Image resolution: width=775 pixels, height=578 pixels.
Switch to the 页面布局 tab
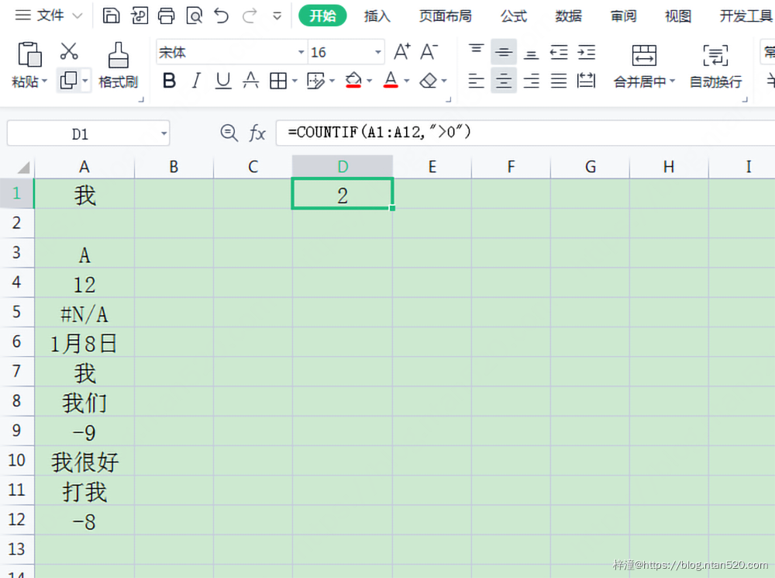[x=446, y=16]
